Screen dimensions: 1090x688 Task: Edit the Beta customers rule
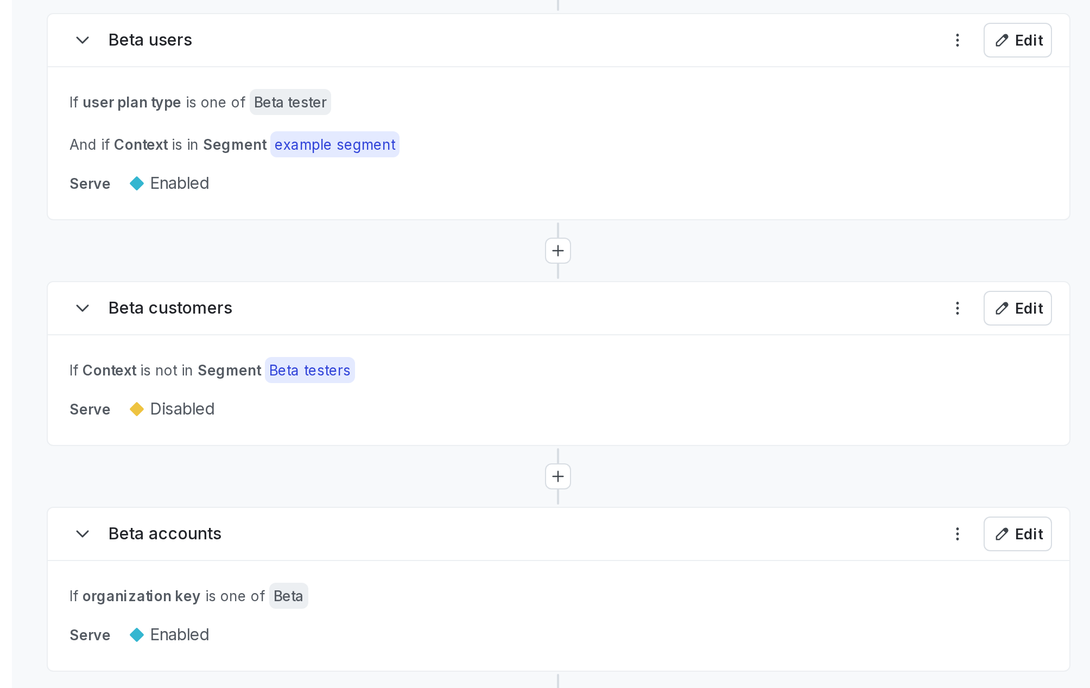1018,308
